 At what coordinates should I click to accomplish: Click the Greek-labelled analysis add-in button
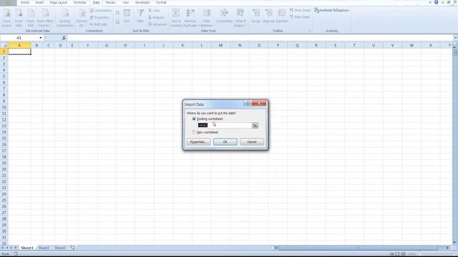click(x=332, y=11)
